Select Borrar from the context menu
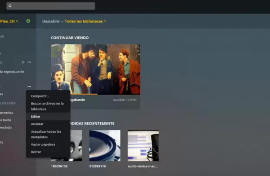The width and height of the screenshot is (270, 176). (x=48, y=152)
